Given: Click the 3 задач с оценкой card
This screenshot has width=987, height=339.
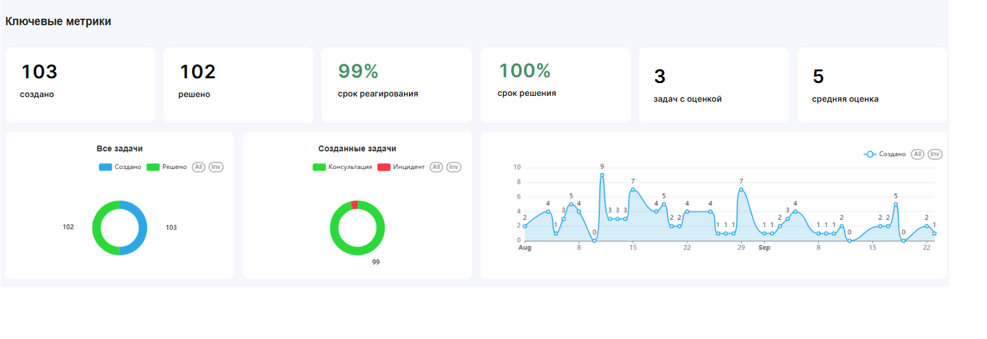Looking at the screenshot, I should coord(713,85).
